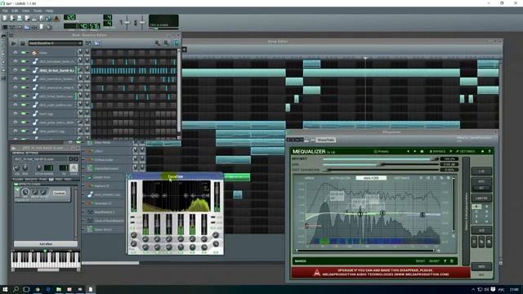Click the MIDI button in MEqualizer
523x294 pixels.
tap(481, 266)
